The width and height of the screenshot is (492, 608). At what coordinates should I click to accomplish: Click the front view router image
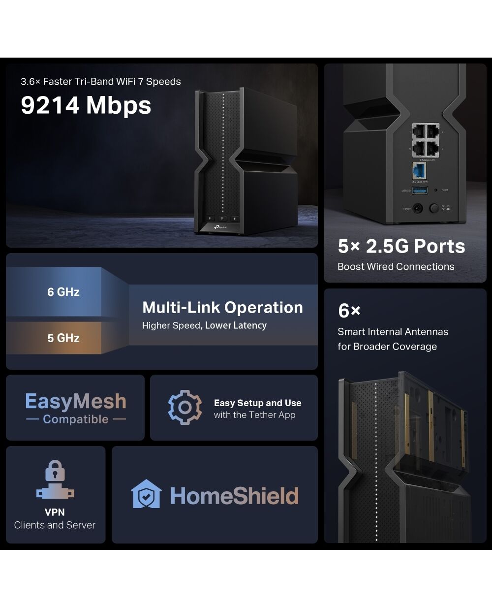(248, 161)
